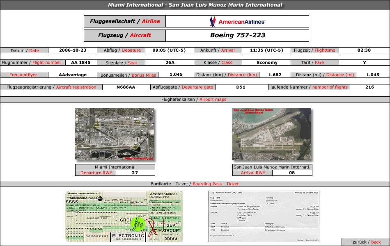This screenshot has width=390, height=246.
Task: Click the departure time 09:05 (UTC-5)
Action: [x=169, y=50]
